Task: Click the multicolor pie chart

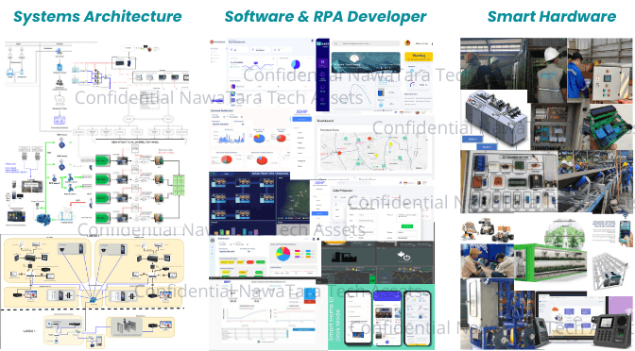Action: [x=283, y=254]
